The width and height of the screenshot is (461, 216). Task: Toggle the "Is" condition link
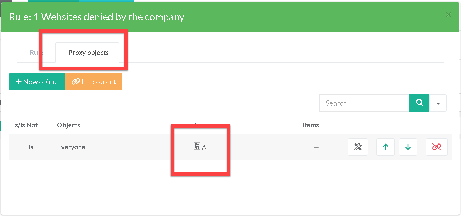(31, 147)
